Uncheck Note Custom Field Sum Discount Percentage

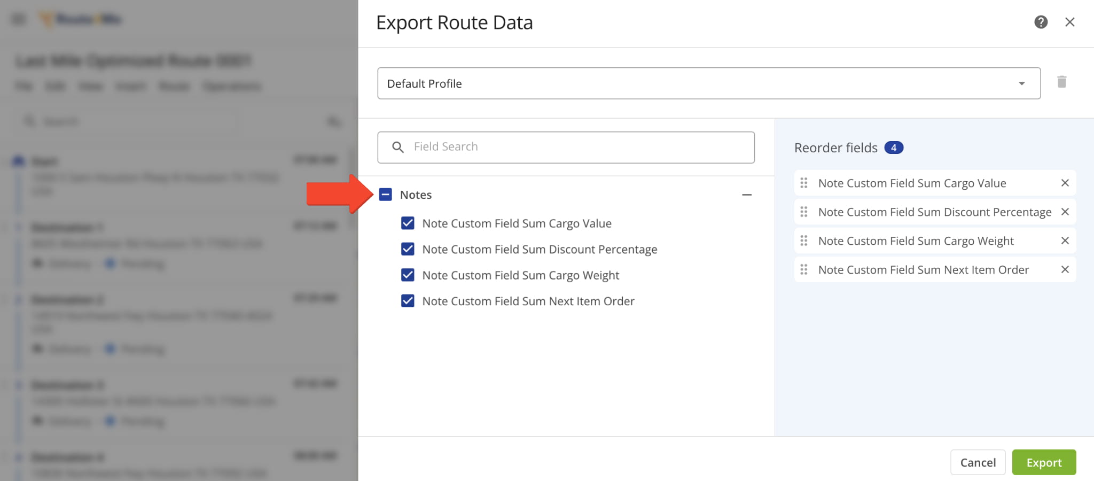click(x=408, y=249)
